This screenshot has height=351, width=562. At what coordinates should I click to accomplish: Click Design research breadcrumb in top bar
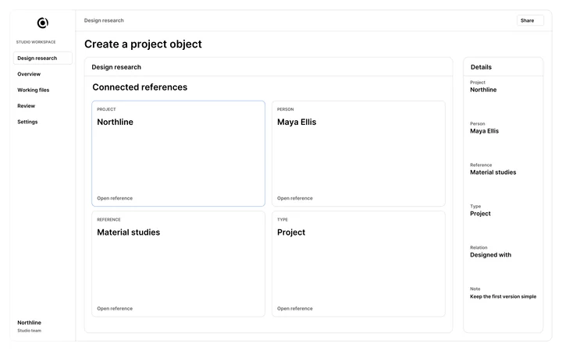pyautogui.click(x=104, y=20)
